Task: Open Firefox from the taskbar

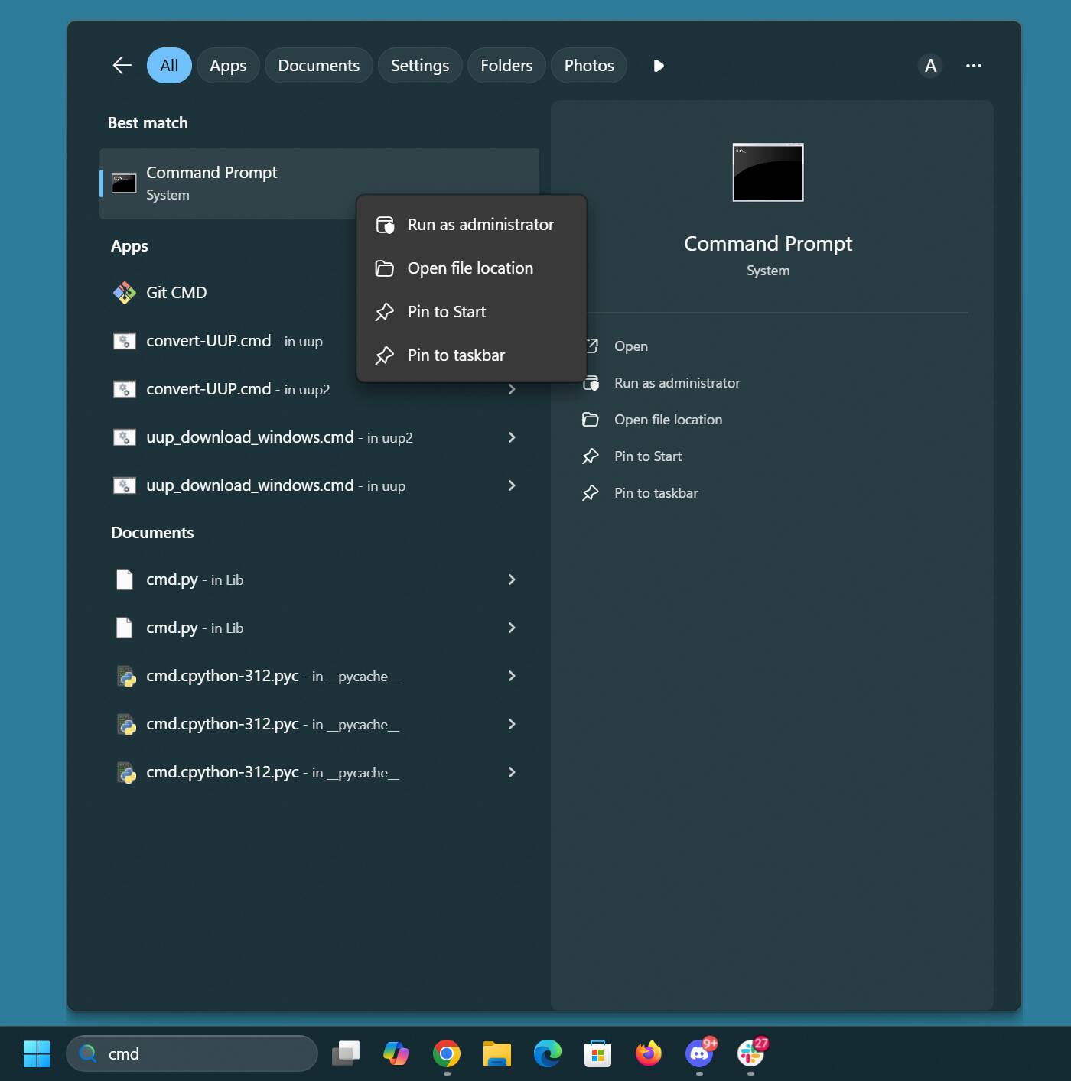Action: point(649,1053)
